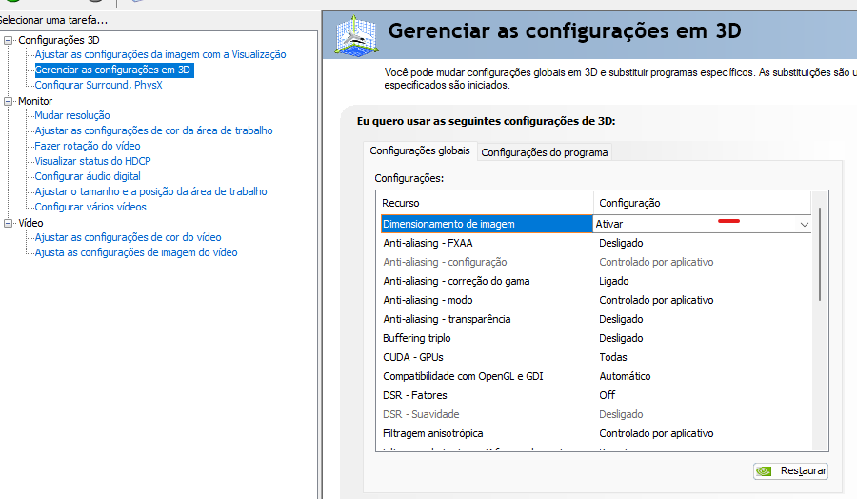Viewport: 857px width, 499px height.
Task: Open Ajustar as configurações da imagem com a Visualização
Action: [x=160, y=54]
